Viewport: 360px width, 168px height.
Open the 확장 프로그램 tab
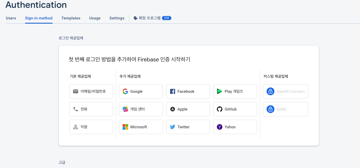coord(152,18)
